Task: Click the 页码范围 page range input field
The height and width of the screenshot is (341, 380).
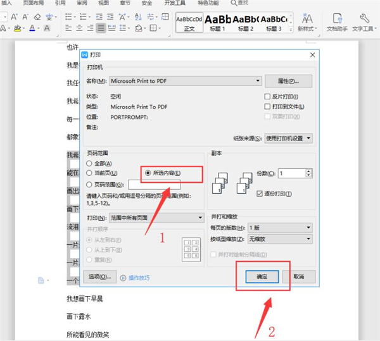Action: pyautogui.click(x=154, y=184)
